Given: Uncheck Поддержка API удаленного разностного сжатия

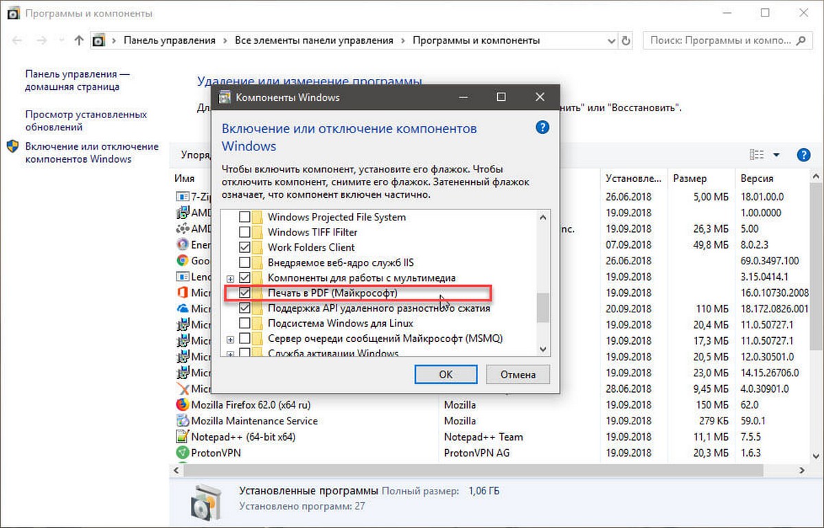Looking at the screenshot, I should point(244,308).
